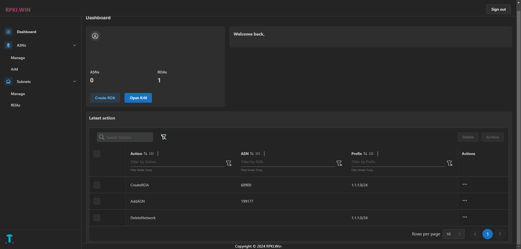Click the Prefix column filter mode icon
Viewport: 521px width, 249px height.
tap(449, 163)
